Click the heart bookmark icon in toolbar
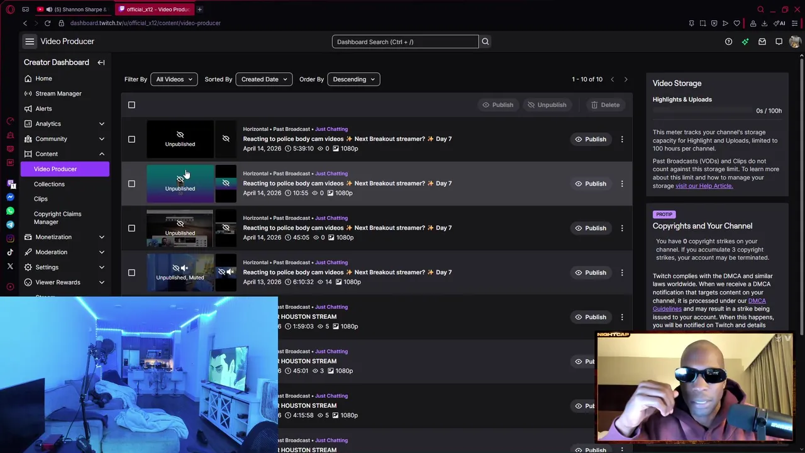The width and height of the screenshot is (805, 453). (736, 23)
